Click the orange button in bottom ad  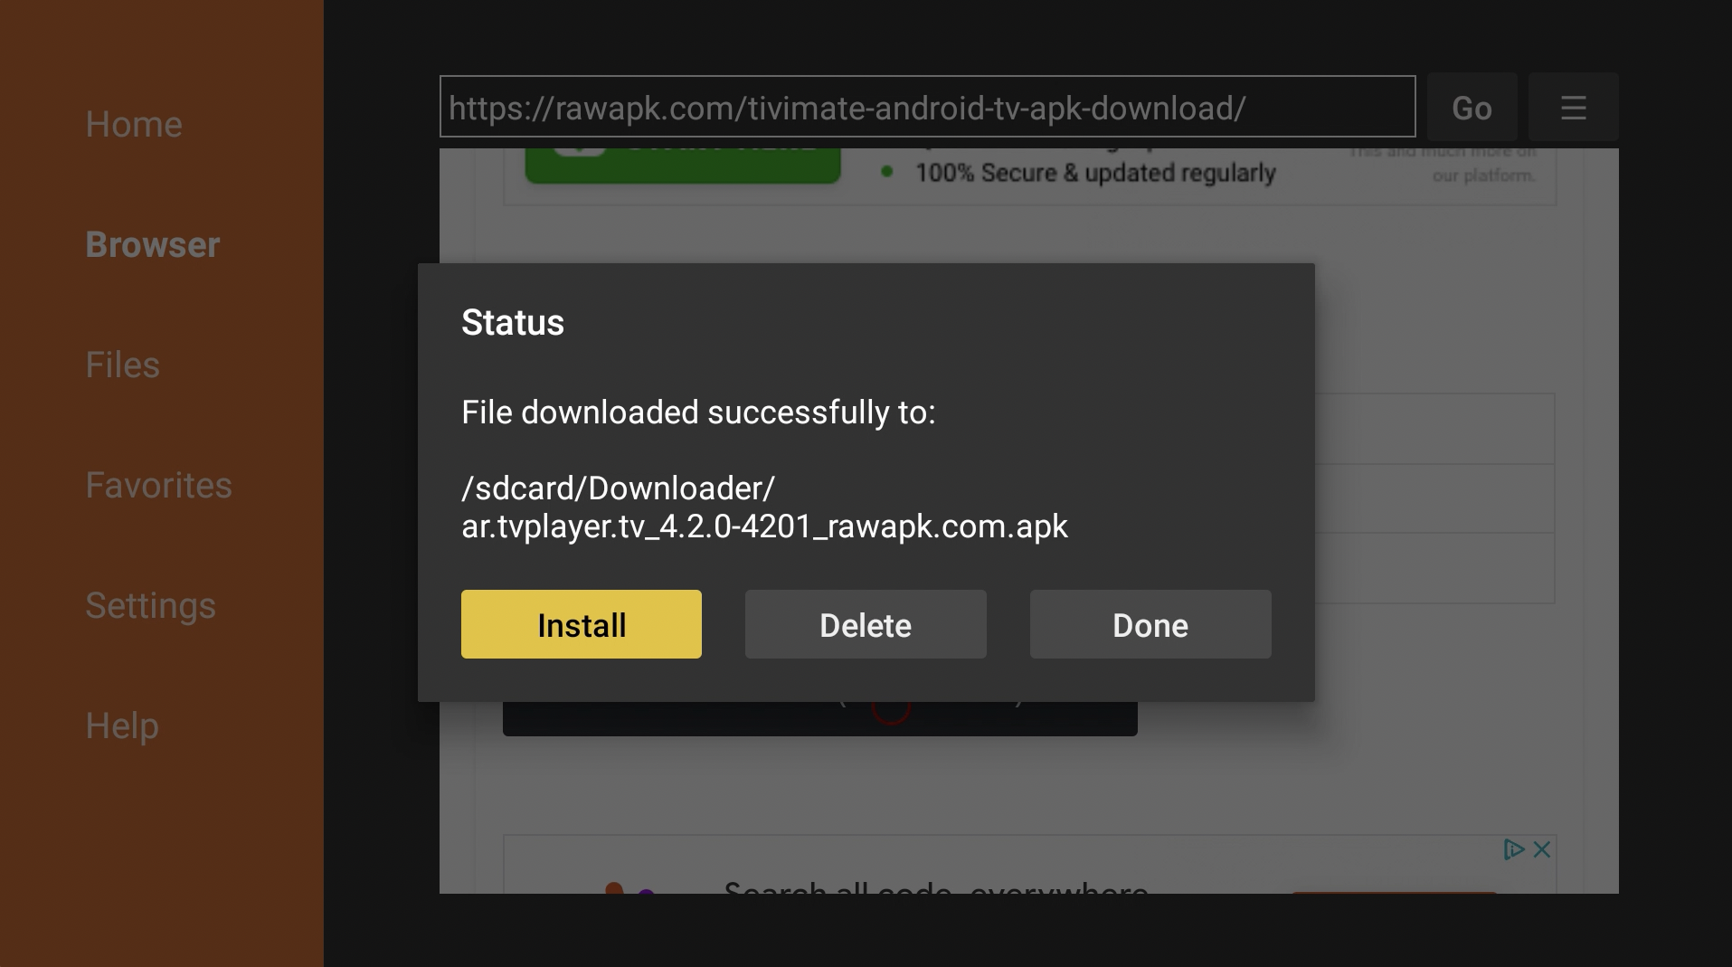[1395, 892]
